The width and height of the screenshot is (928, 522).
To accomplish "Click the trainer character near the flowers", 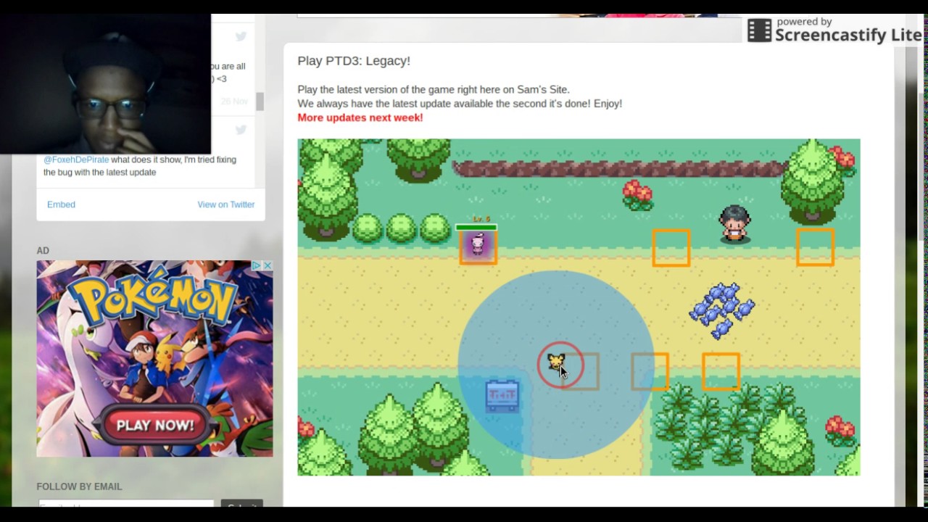I will [x=734, y=223].
